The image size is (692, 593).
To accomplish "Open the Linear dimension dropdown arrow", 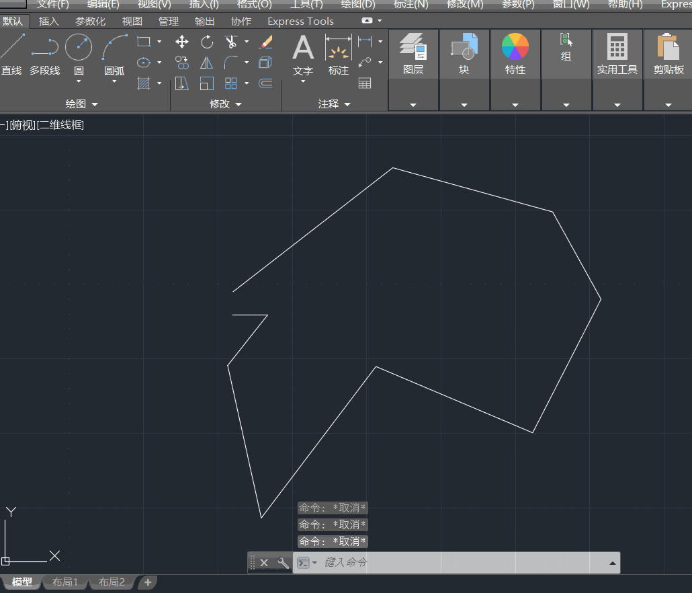I will (x=380, y=42).
